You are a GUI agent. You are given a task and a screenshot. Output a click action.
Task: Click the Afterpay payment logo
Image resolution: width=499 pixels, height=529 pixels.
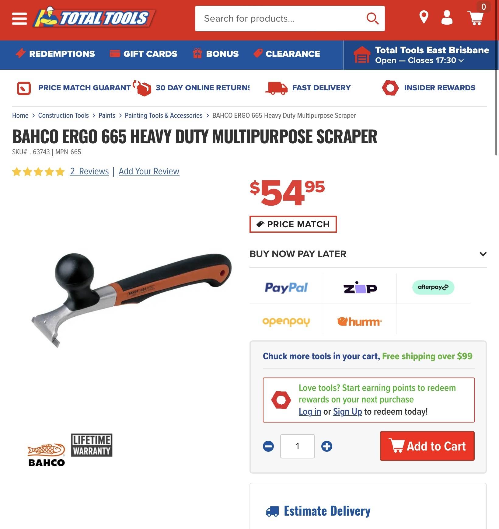[x=433, y=287]
